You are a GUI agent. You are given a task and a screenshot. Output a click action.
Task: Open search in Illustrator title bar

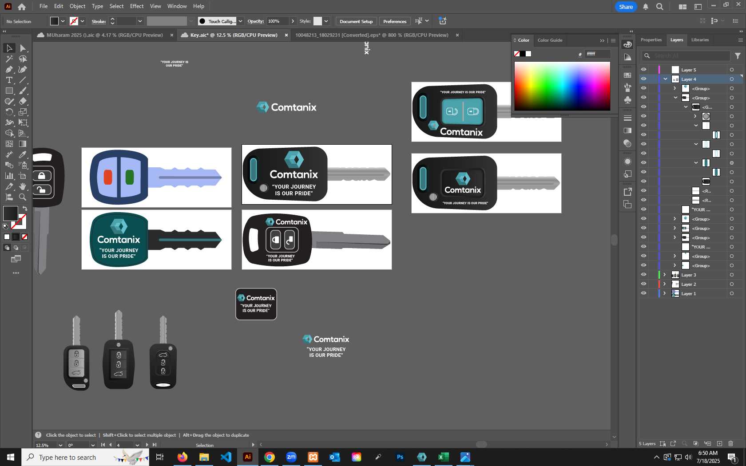(x=660, y=7)
